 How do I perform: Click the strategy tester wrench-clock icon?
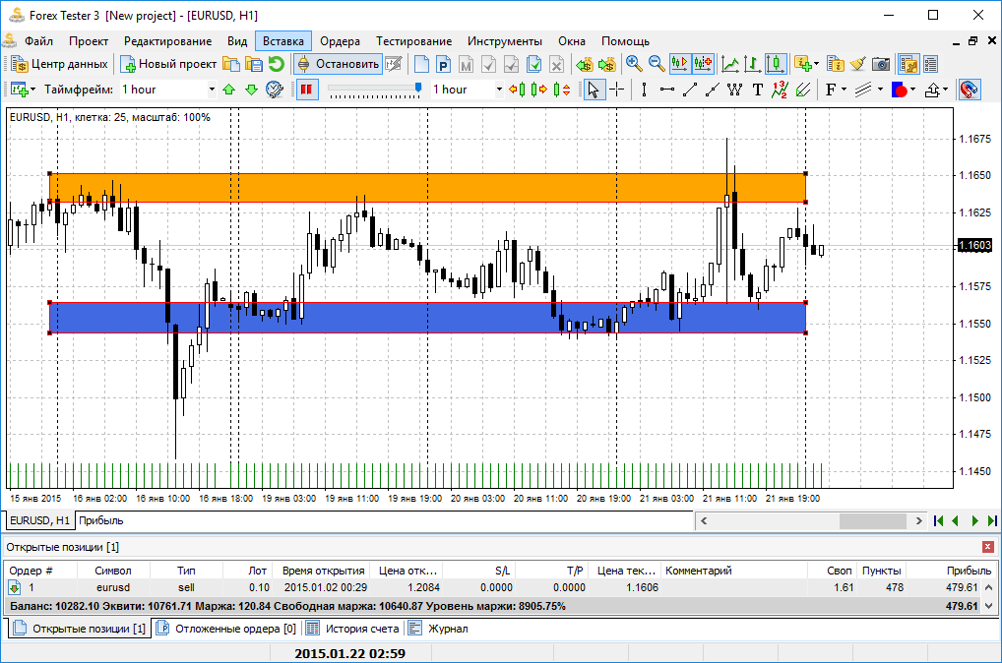[x=274, y=90]
